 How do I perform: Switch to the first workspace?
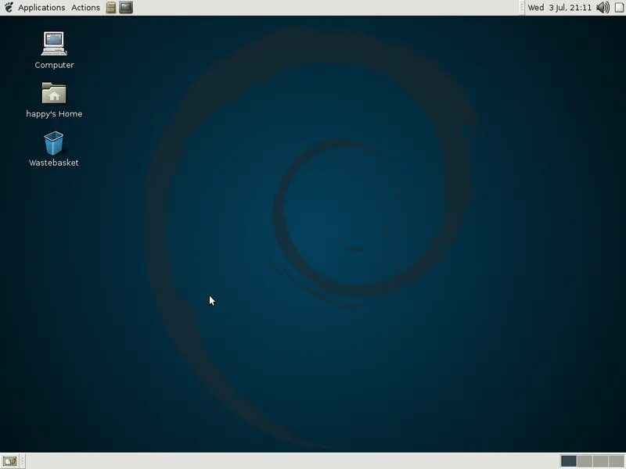coord(569,461)
